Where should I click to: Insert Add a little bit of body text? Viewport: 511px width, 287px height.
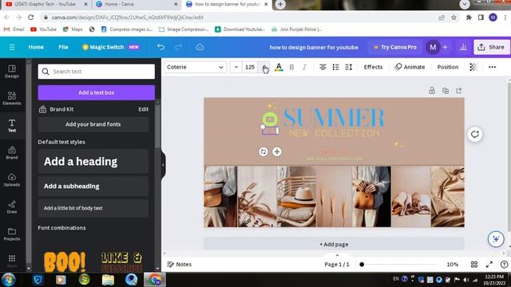[93, 208]
